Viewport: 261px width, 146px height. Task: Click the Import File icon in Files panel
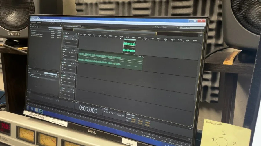[x=32, y=27]
